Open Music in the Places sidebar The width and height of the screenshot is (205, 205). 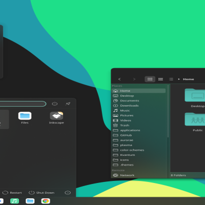138,111
